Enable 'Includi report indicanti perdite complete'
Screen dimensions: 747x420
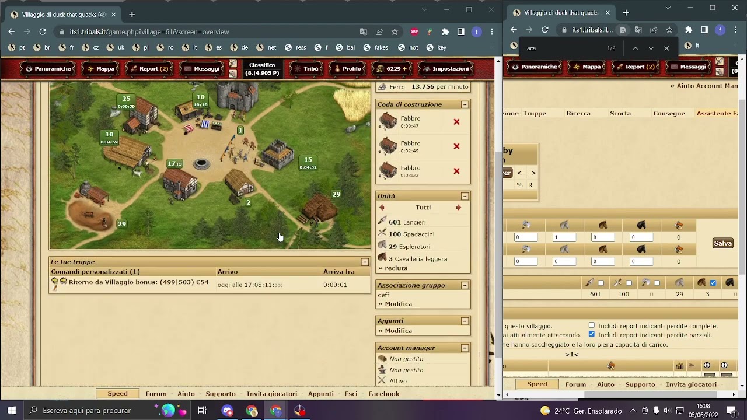tap(591, 325)
